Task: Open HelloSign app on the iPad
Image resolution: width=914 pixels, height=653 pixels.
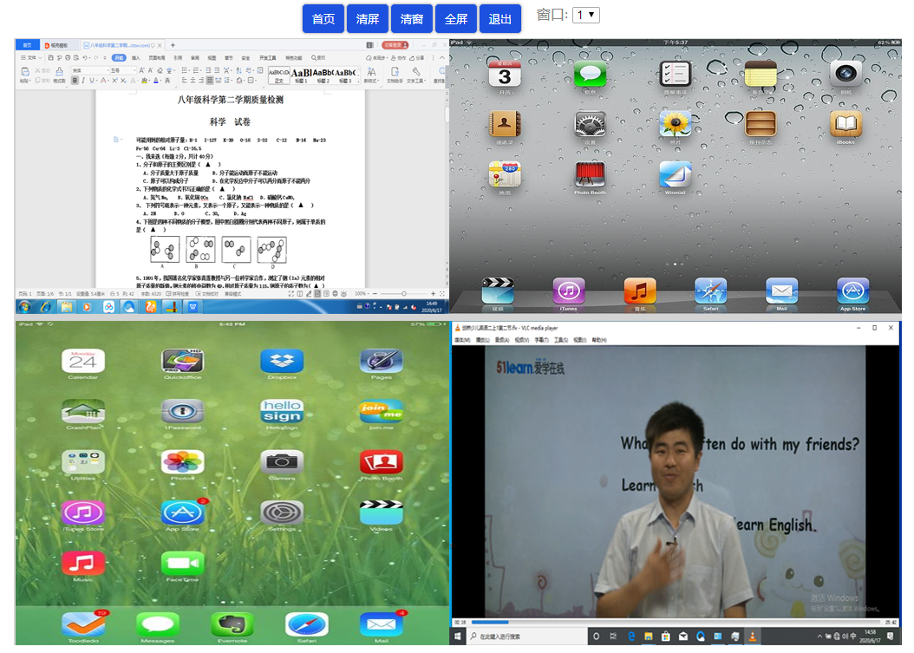Action: pos(282,411)
